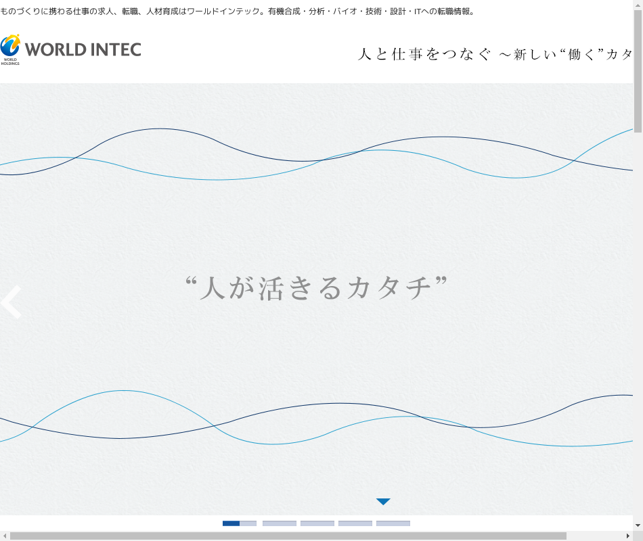This screenshot has width=643, height=541.
Task: Click the horizontal scrollbar thumb
Action: coord(288,536)
